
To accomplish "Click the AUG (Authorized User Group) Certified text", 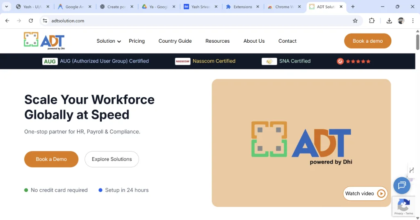I will click(104, 61).
